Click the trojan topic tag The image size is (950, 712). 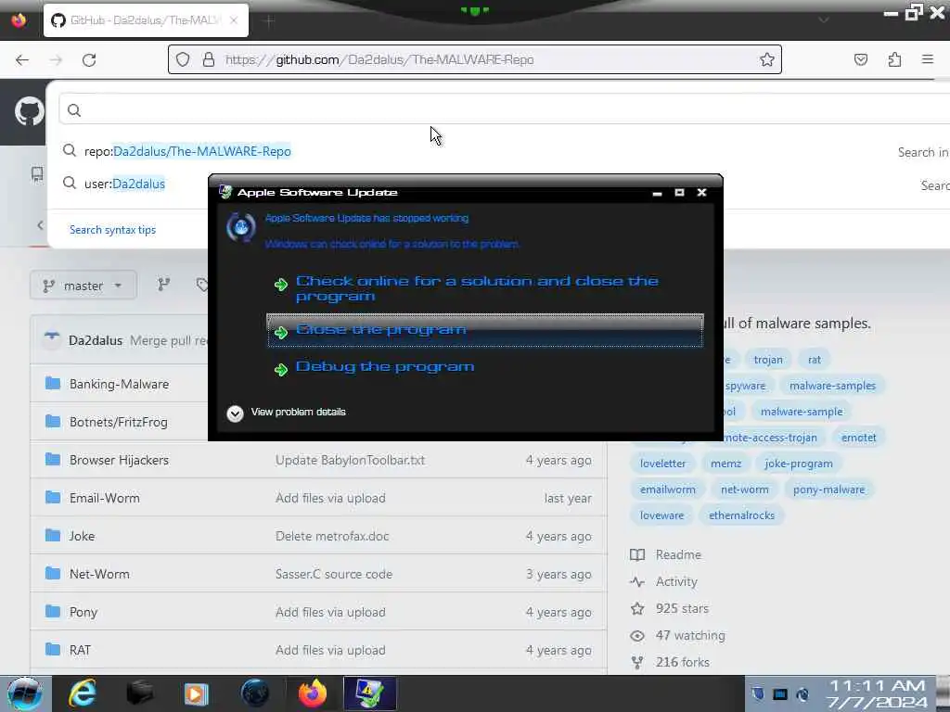(767, 360)
